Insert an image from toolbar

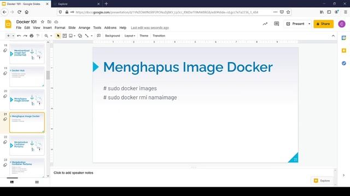pyautogui.click(x=71, y=36)
